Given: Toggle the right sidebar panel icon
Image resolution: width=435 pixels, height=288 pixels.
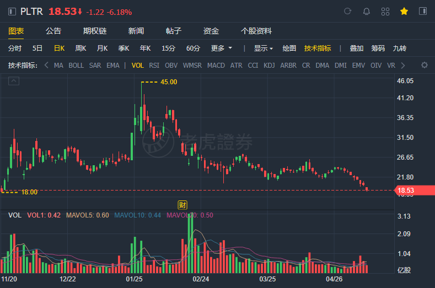Looking at the screenshot, I should point(423,11).
